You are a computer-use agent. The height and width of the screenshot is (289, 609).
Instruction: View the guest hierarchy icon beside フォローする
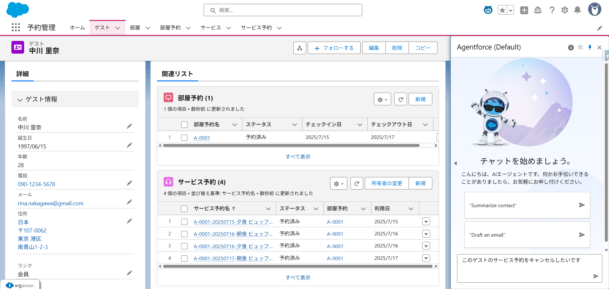(x=299, y=48)
